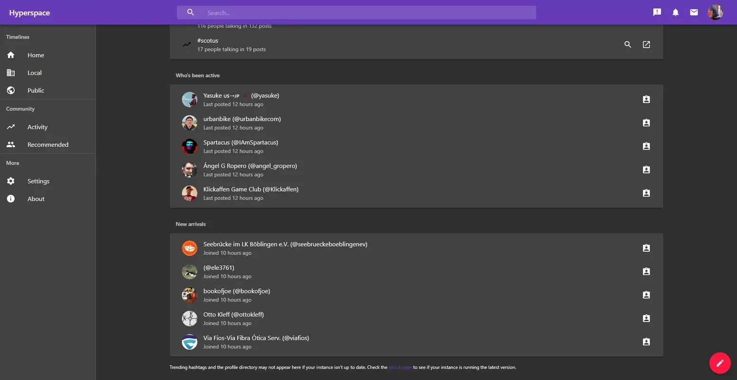The height and width of the screenshot is (380, 737).
Task: Compose a new post with pencil button
Action: [720, 363]
